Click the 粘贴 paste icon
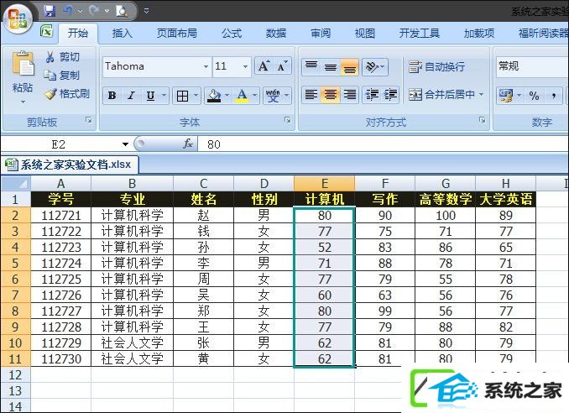The width and height of the screenshot is (569, 413). [23, 65]
